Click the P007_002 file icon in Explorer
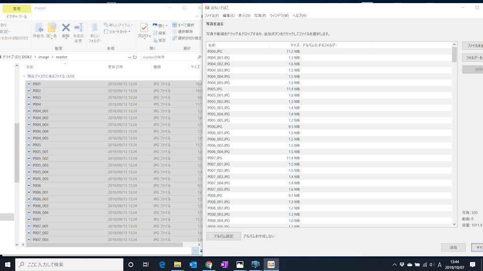The image size is (483, 271). pos(29,232)
